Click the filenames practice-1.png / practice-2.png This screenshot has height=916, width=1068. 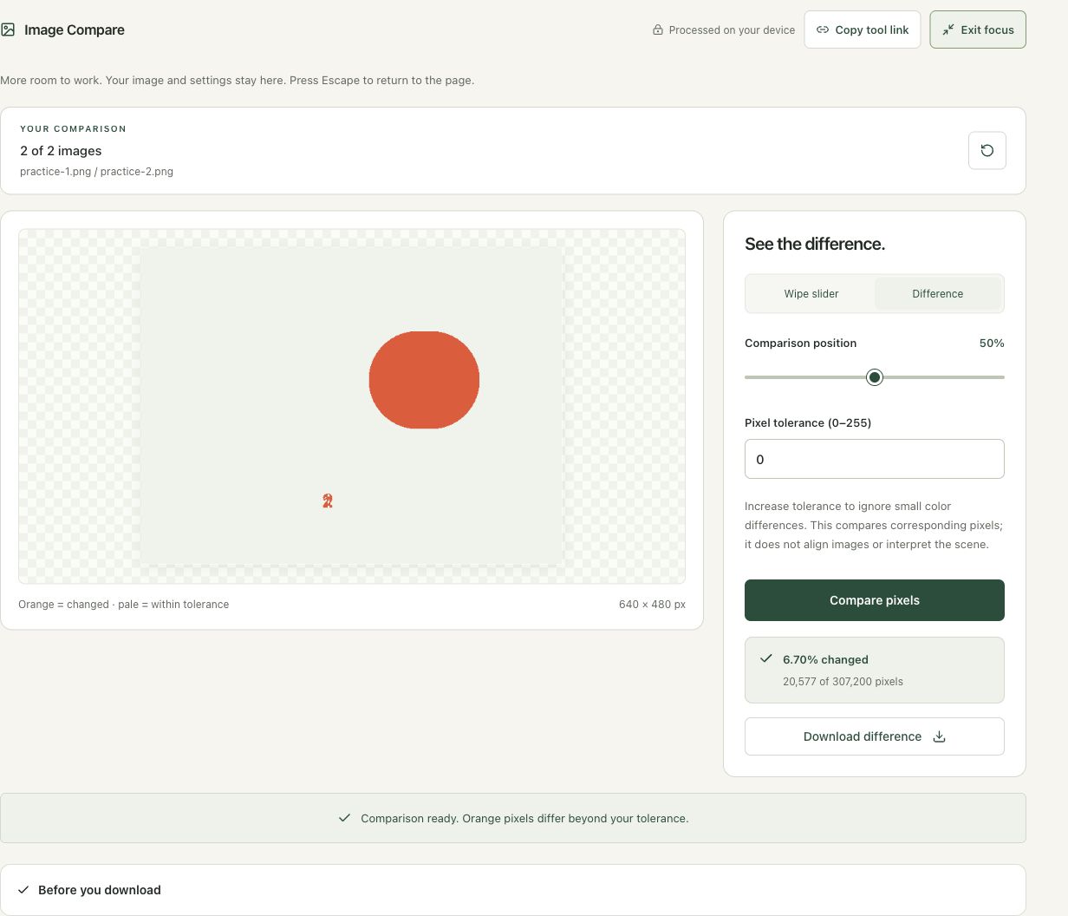(x=96, y=172)
